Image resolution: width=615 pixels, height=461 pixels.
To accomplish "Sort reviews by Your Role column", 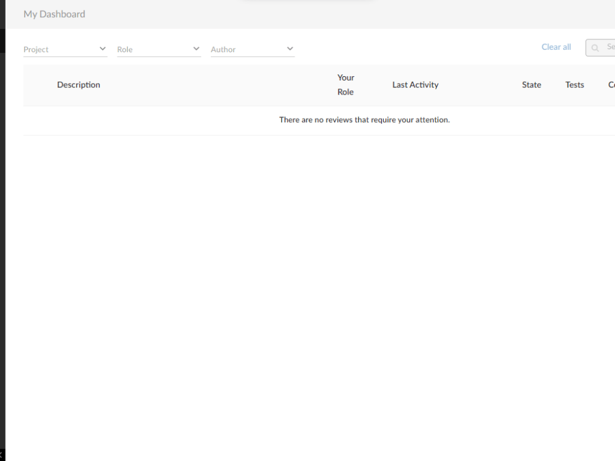I will click(346, 85).
